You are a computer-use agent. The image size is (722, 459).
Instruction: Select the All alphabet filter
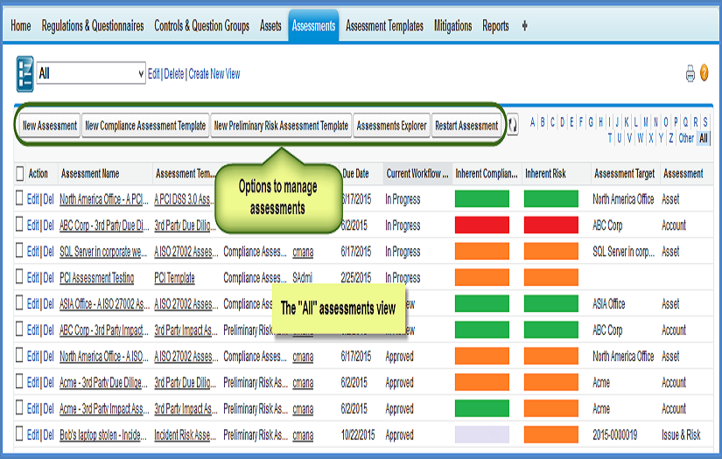click(x=703, y=138)
